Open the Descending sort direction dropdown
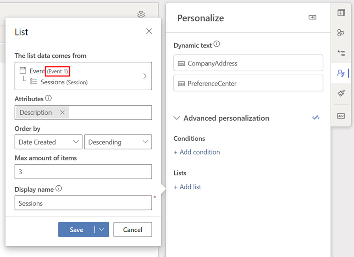 (x=118, y=142)
